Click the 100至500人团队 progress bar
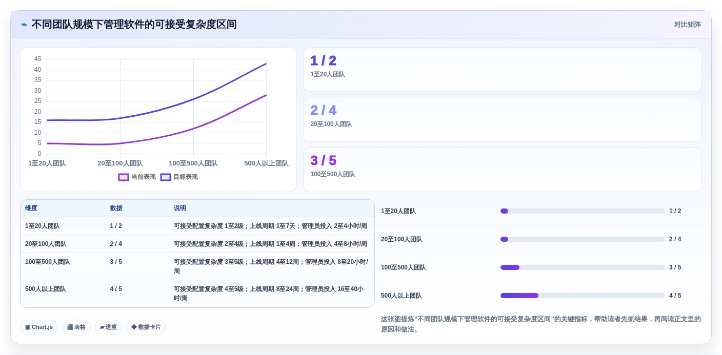The image size is (722, 355). 583,267
